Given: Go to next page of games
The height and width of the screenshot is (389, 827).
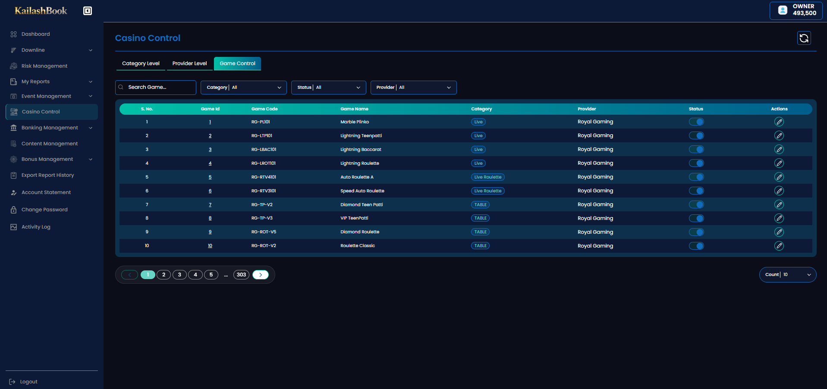Looking at the screenshot, I should click(261, 275).
